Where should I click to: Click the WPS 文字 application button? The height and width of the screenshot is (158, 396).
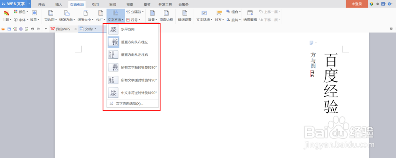pos(13,4)
